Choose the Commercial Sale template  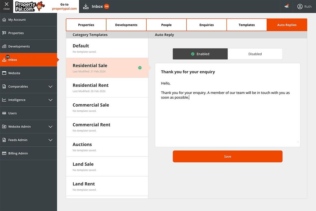click(x=107, y=107)
